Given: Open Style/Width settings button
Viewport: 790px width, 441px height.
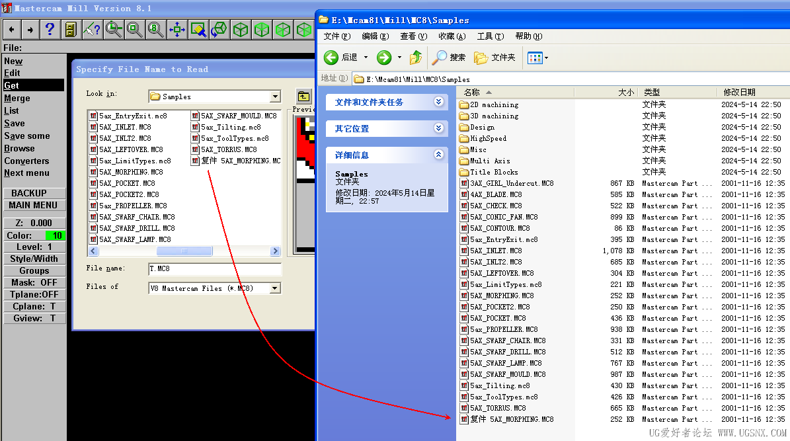Looking at the screenshot, I should pyautogui.click(x=34, y=259).
